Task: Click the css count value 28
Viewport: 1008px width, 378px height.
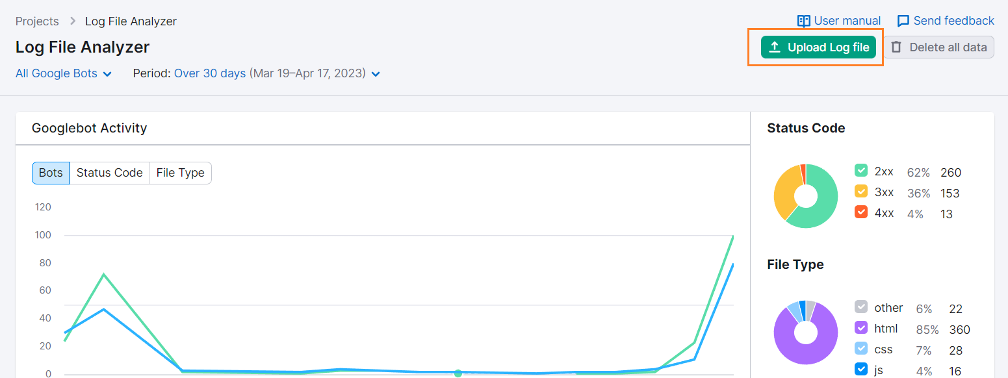Action: tap(956, 351)
